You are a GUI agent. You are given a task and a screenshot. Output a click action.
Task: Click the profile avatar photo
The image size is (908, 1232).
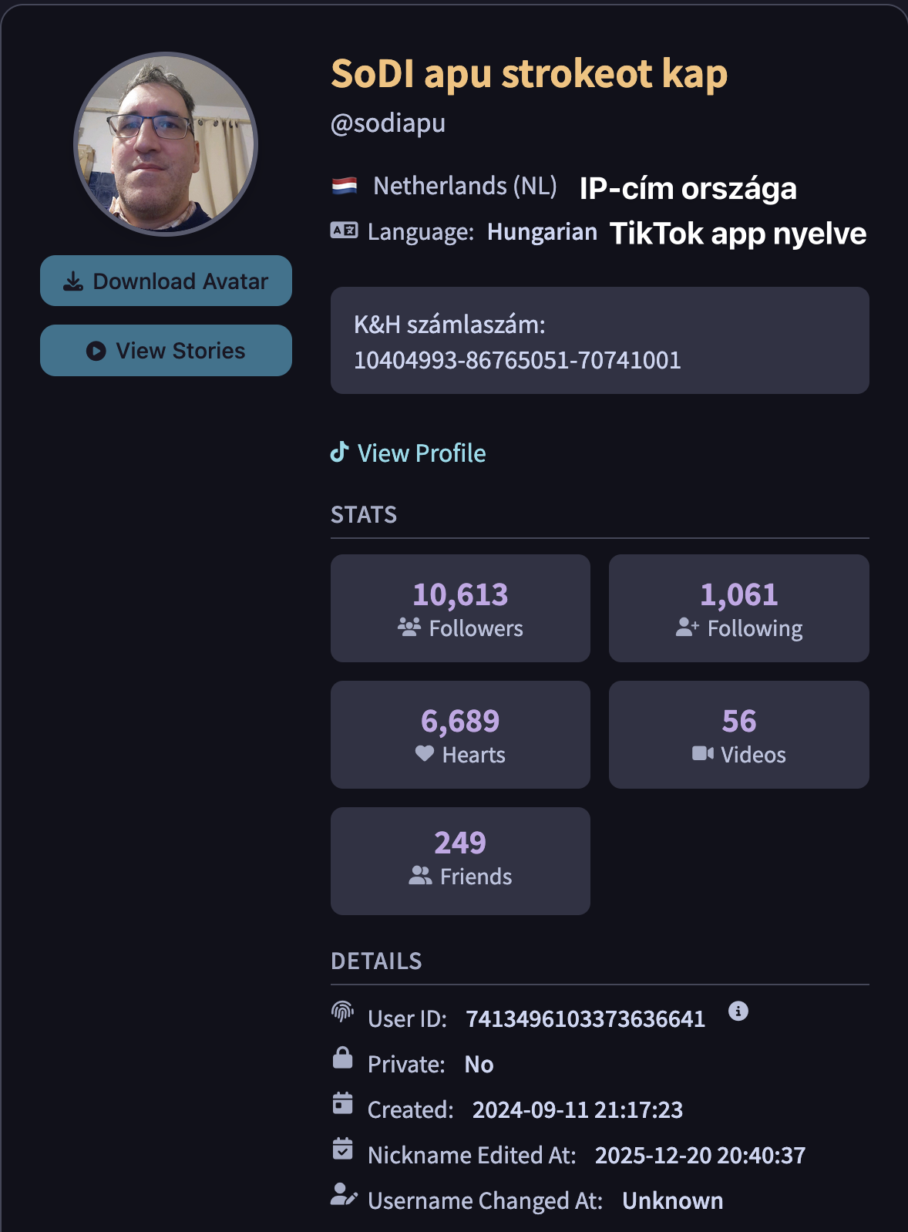point(166,144)
